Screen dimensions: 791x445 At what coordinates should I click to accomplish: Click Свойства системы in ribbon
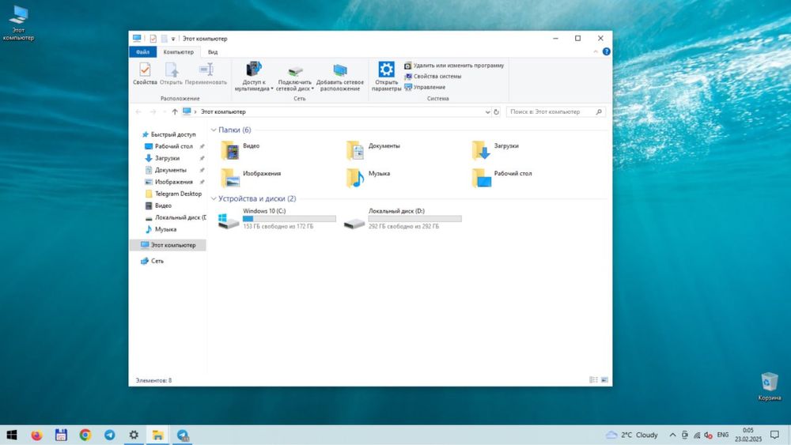coord(433,76)
